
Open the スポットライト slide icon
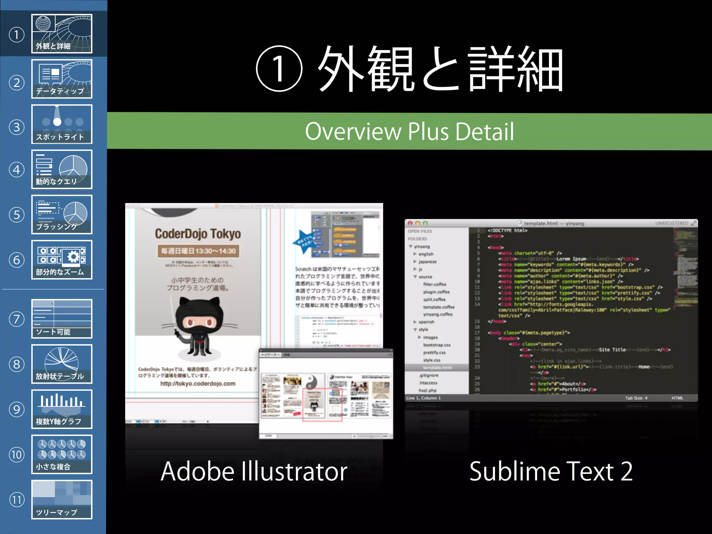tap(62, 124)
